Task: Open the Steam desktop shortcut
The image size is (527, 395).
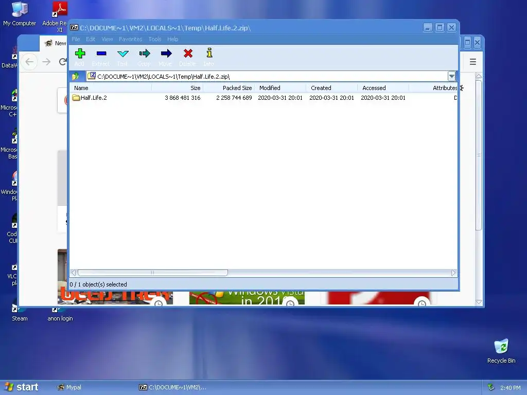Action: [20, 312]
